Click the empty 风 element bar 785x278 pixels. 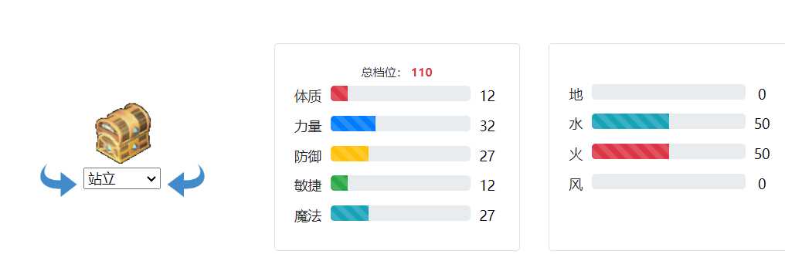click(668, 181)
